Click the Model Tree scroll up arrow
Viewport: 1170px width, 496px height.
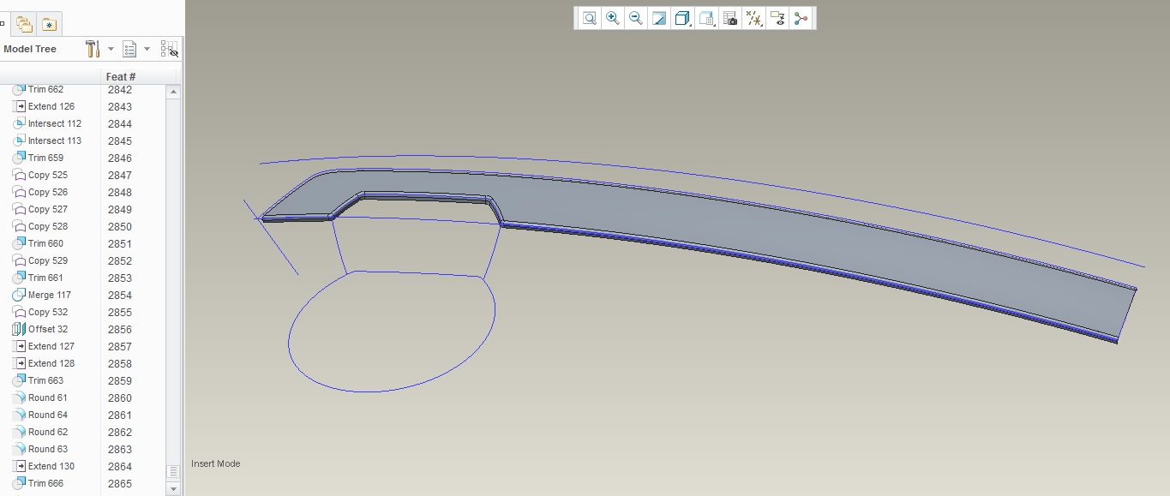click(173, 92)
